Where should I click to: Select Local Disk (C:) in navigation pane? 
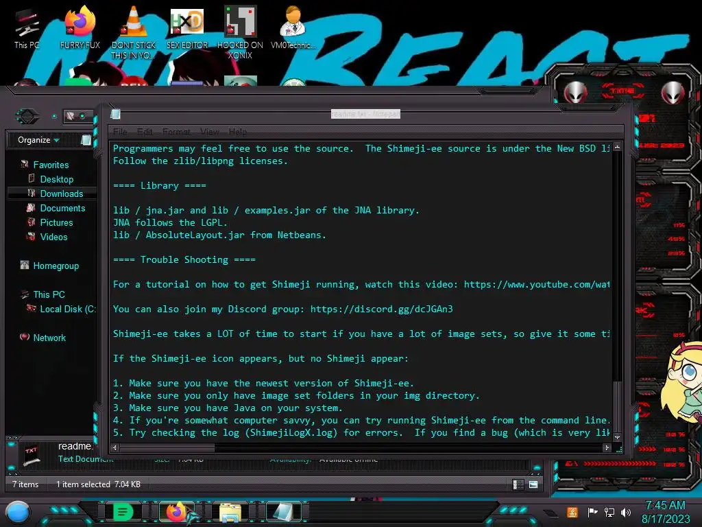coord(68,309)
